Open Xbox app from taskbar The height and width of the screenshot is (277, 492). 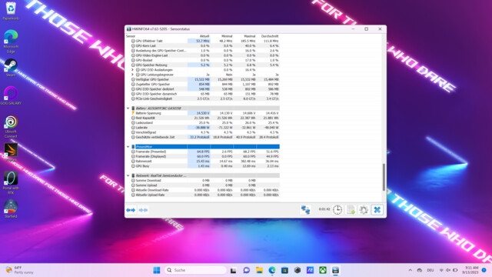(323, 270)
